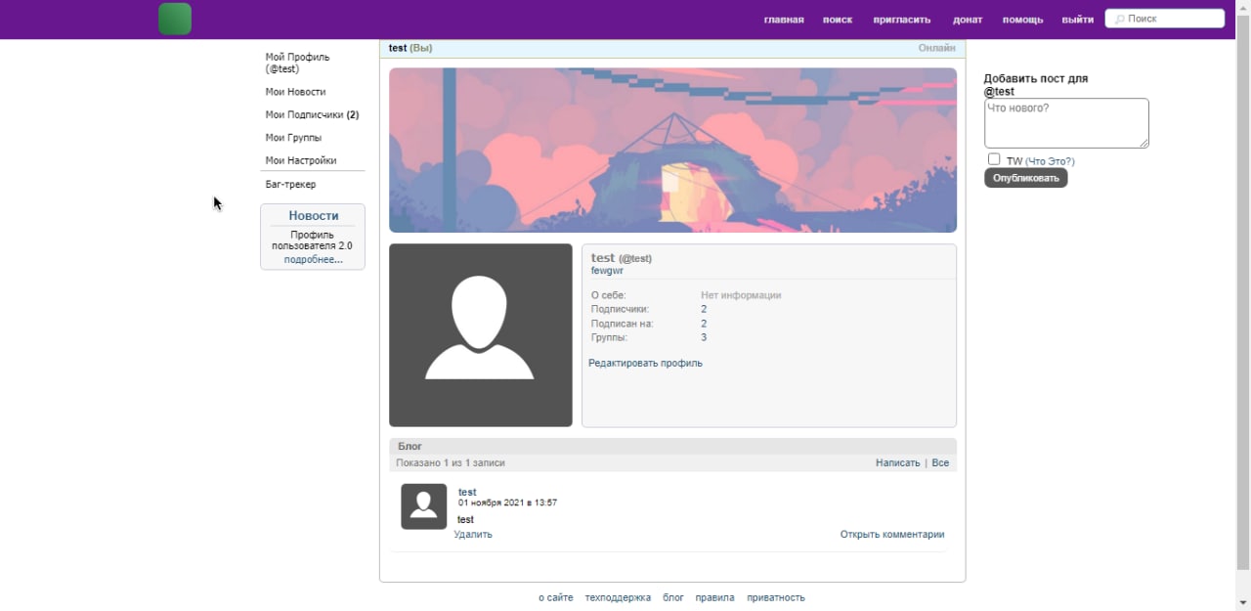Click выйти to log out

click(1078, 20)
